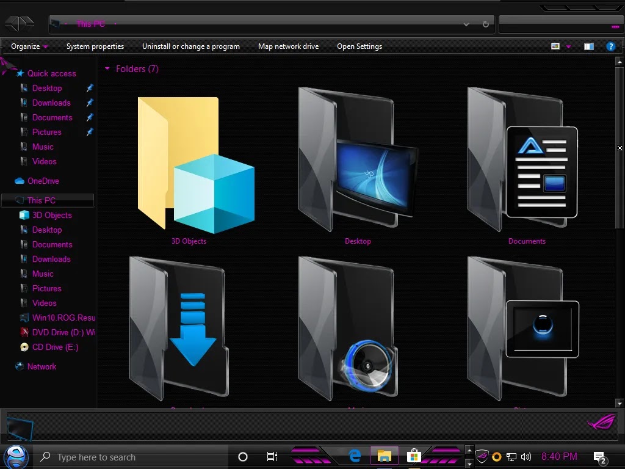Open address bar history dropdown
The image size is (625, 469).
coord(466,24)
